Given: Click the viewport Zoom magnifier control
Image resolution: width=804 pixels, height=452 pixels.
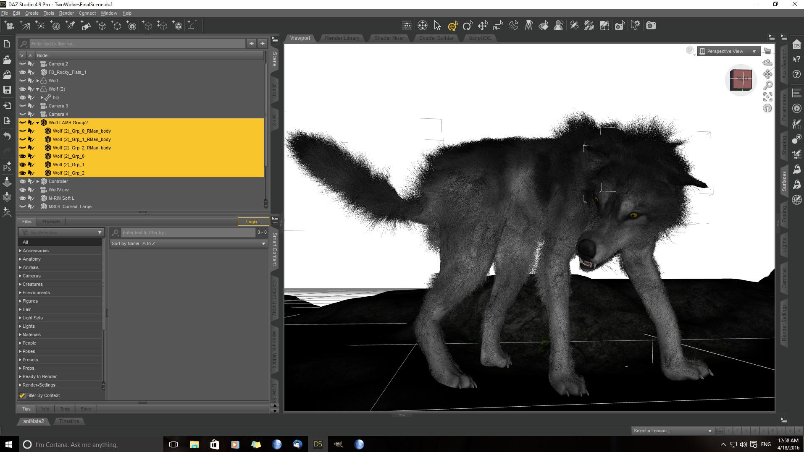Looking at the screenshot, I should click(767, 85).
